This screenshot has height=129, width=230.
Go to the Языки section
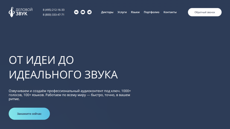[x=135, y=12]
